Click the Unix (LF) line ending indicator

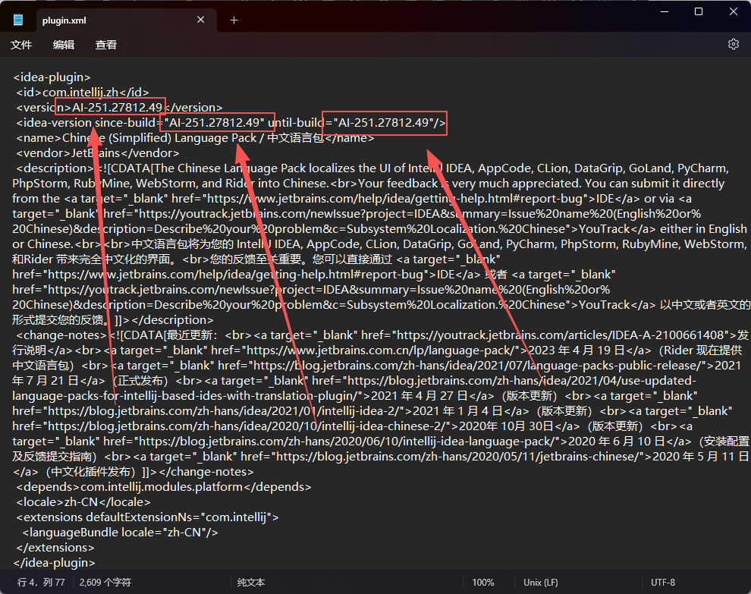click(x=541, y=583)
